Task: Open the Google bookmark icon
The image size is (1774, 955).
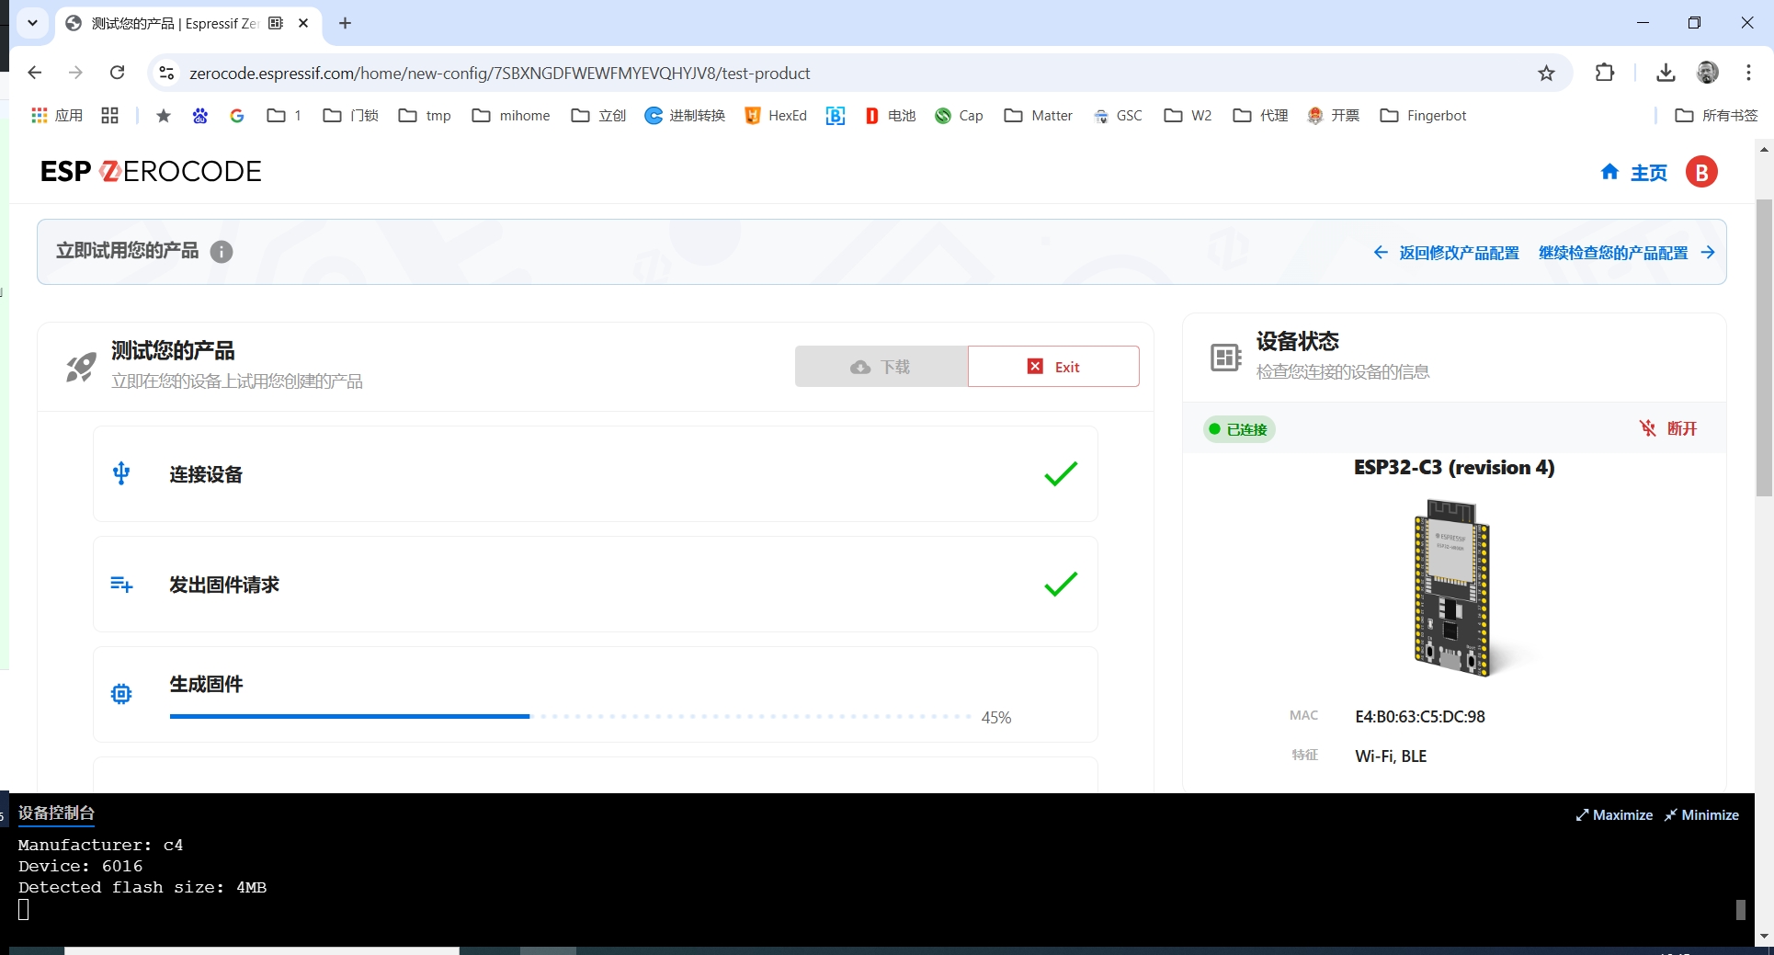Action: tap(237, 116)
